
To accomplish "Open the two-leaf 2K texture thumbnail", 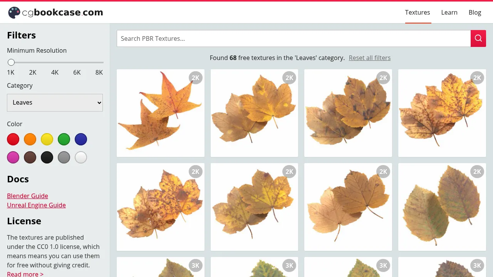I will pos(442,207).
